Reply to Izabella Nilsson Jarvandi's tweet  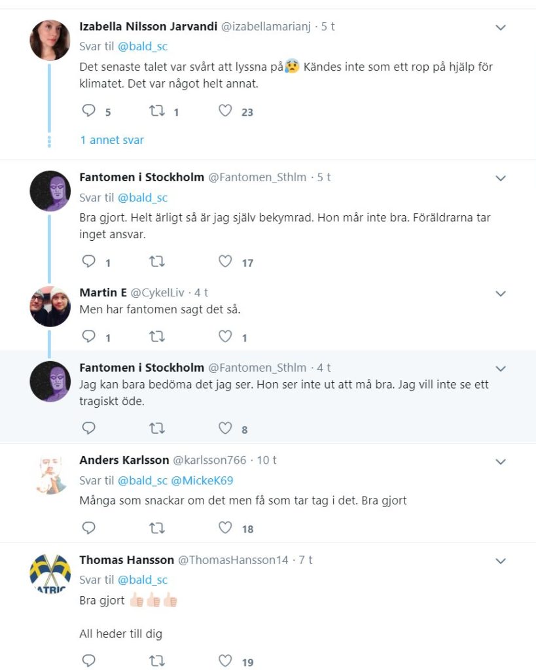89,111
